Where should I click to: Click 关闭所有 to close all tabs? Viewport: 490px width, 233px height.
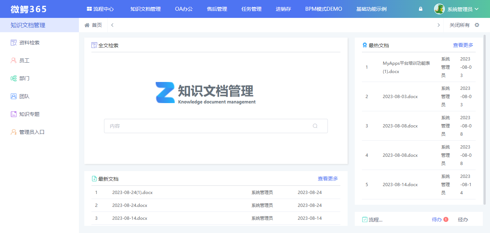pyautogui.click(x=460, y=25)
